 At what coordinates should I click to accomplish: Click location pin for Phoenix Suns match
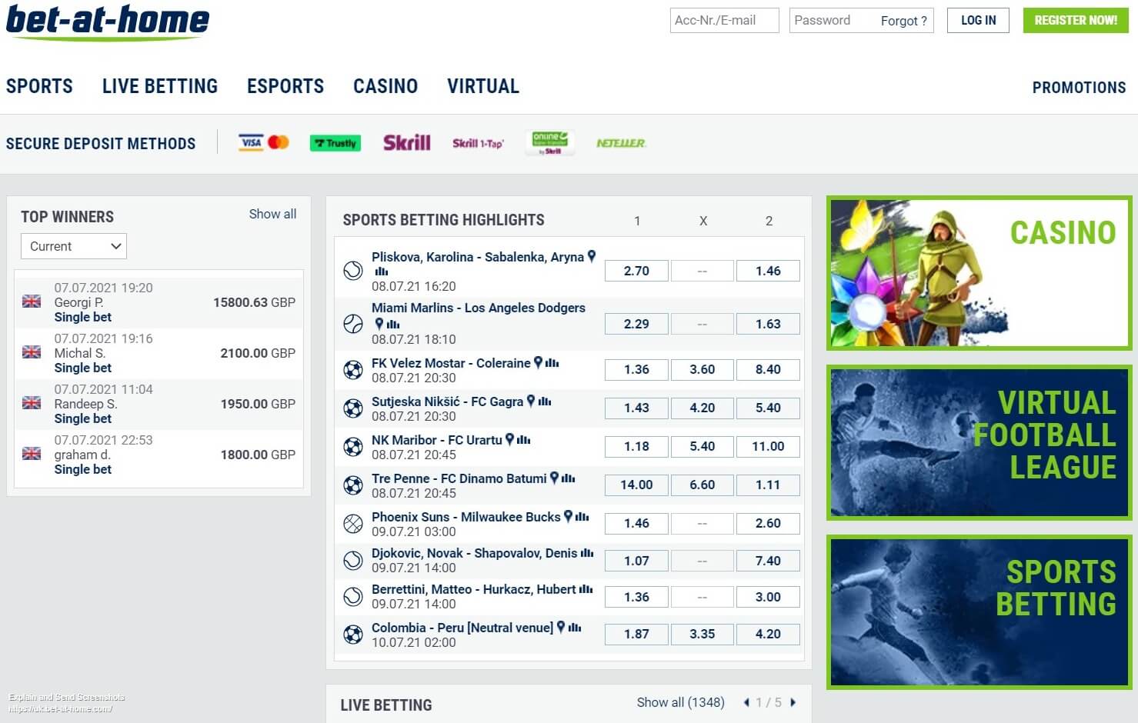pos(568,516)
